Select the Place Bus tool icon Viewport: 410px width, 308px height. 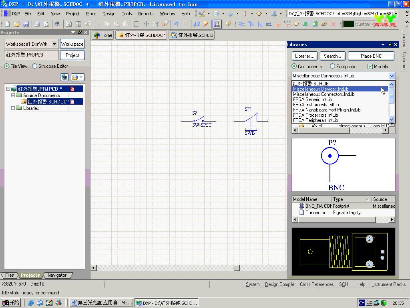251,24
